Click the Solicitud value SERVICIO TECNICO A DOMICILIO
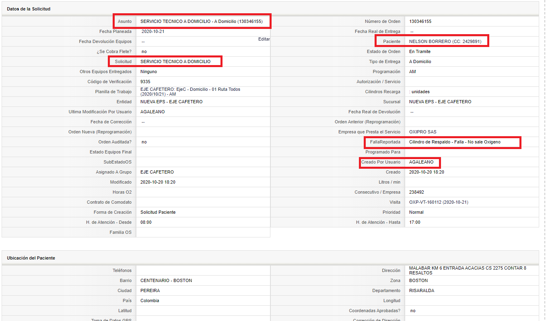 175,61
